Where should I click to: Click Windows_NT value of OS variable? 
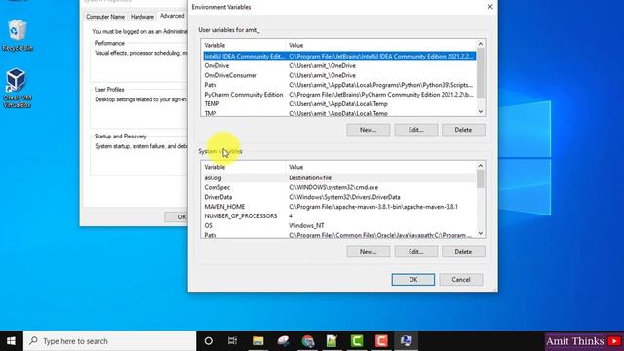(306, 225)
